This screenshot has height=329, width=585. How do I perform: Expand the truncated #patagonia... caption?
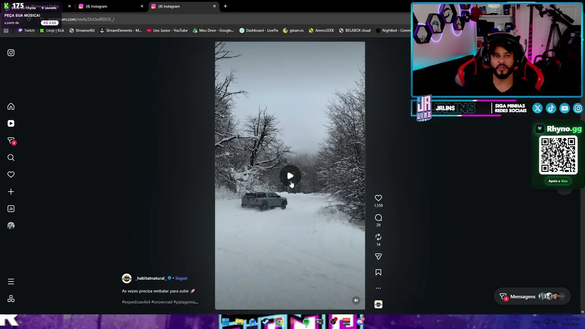point(186,302)
